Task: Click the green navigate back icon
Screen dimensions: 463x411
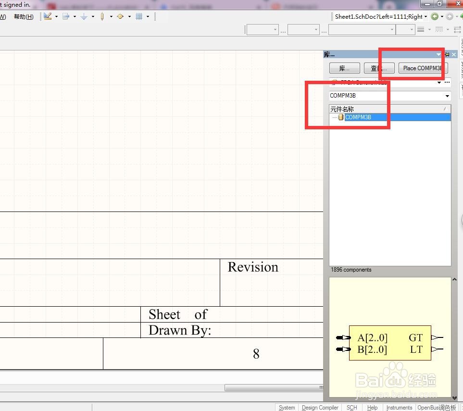Action: point(434,16)
